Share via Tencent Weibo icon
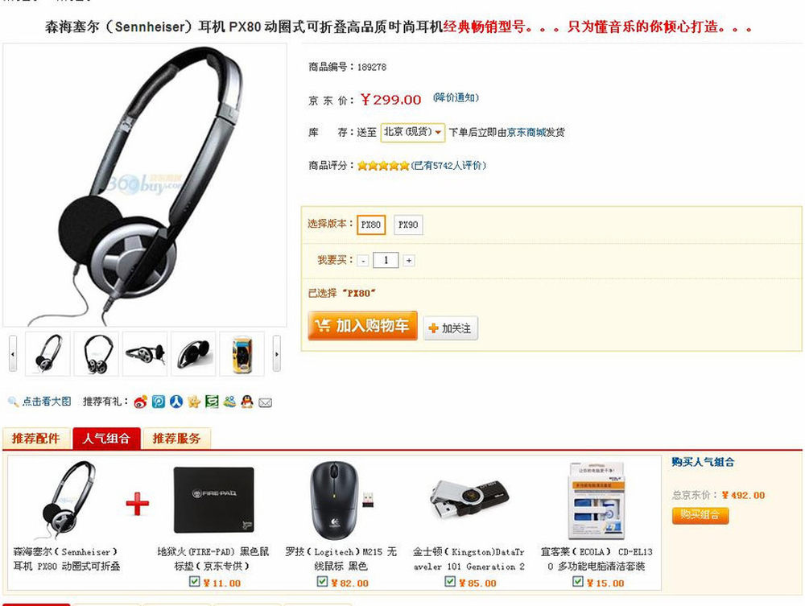Viewport: 805px width, 606px height. click(x=159, y=402)
